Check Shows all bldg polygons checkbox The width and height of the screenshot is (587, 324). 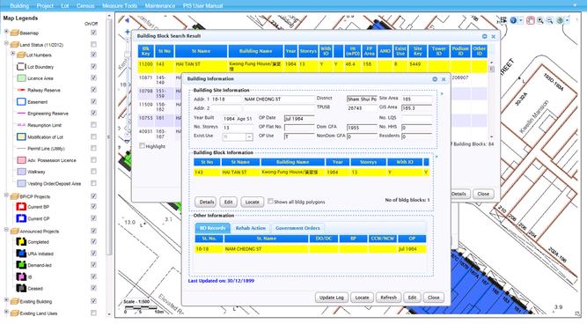[270, 201]
